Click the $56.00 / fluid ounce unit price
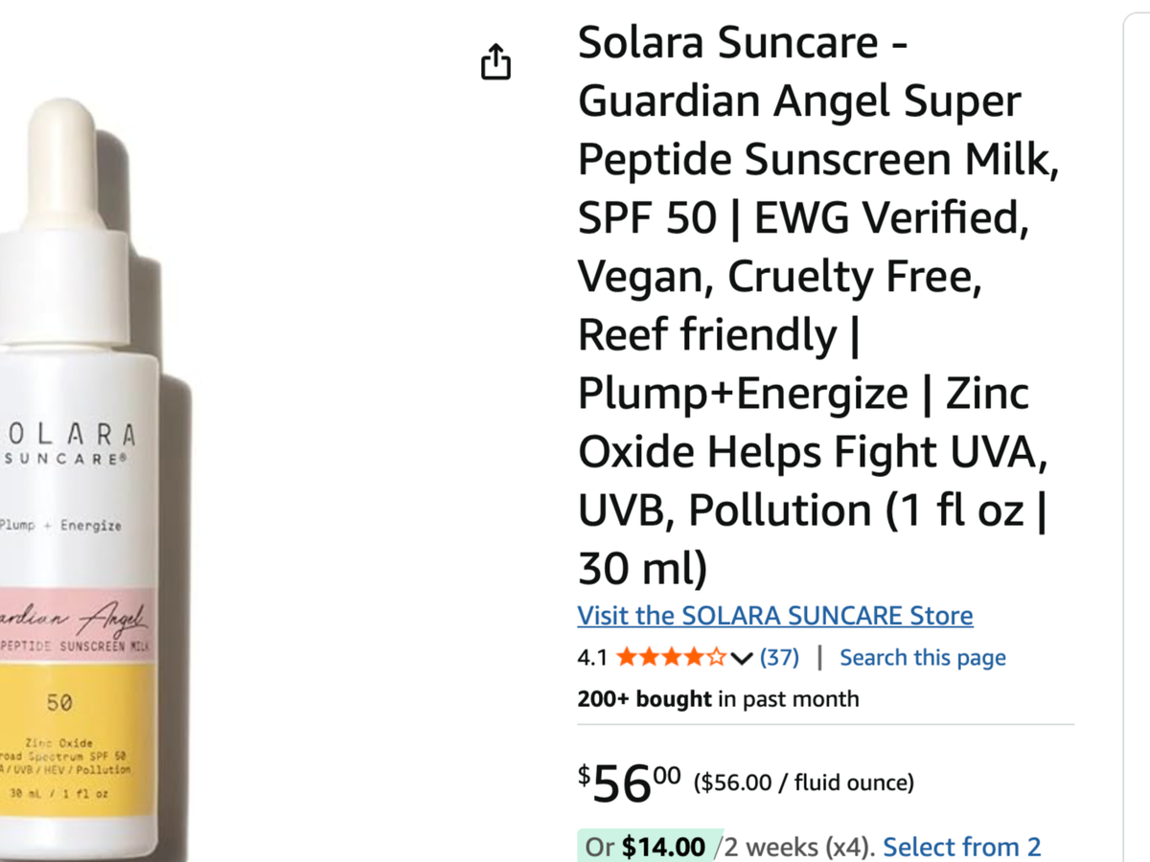Viewport: 1150px width, 862px height. click(803, 783)
